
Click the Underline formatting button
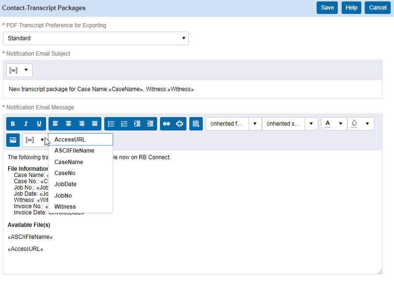click(39, 124)
